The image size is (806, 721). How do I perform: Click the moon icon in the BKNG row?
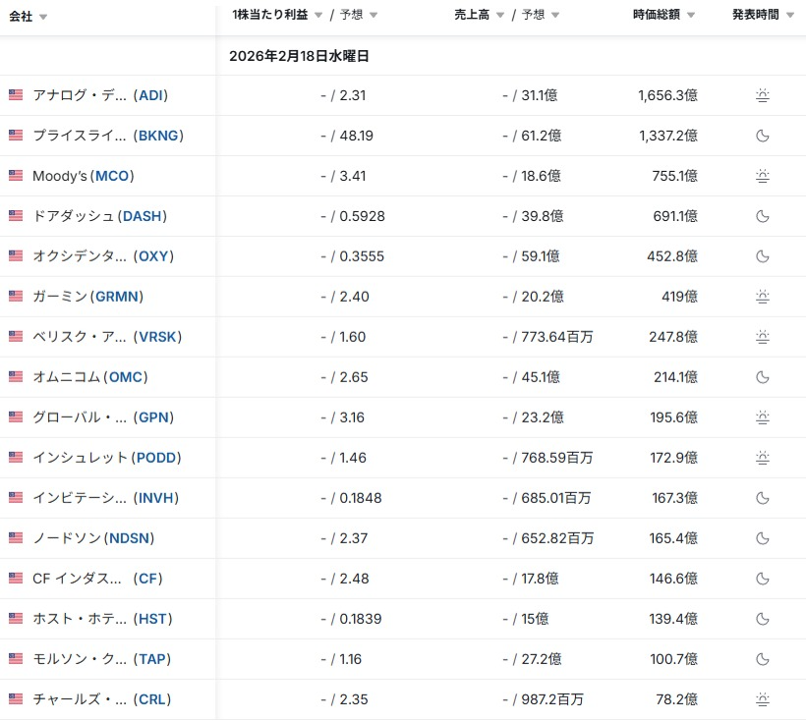[x=762, y=136]
